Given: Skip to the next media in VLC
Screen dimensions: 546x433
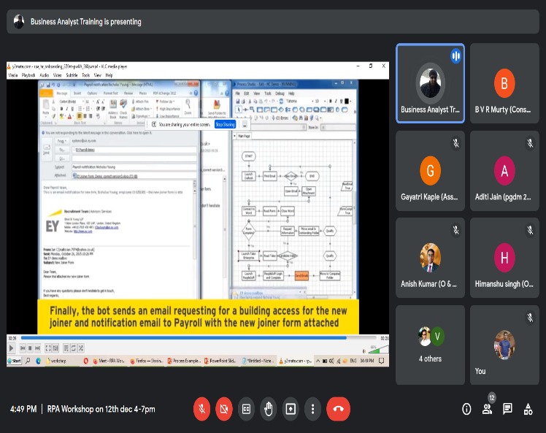Looking at the screenshot, I should coord(37,348).
